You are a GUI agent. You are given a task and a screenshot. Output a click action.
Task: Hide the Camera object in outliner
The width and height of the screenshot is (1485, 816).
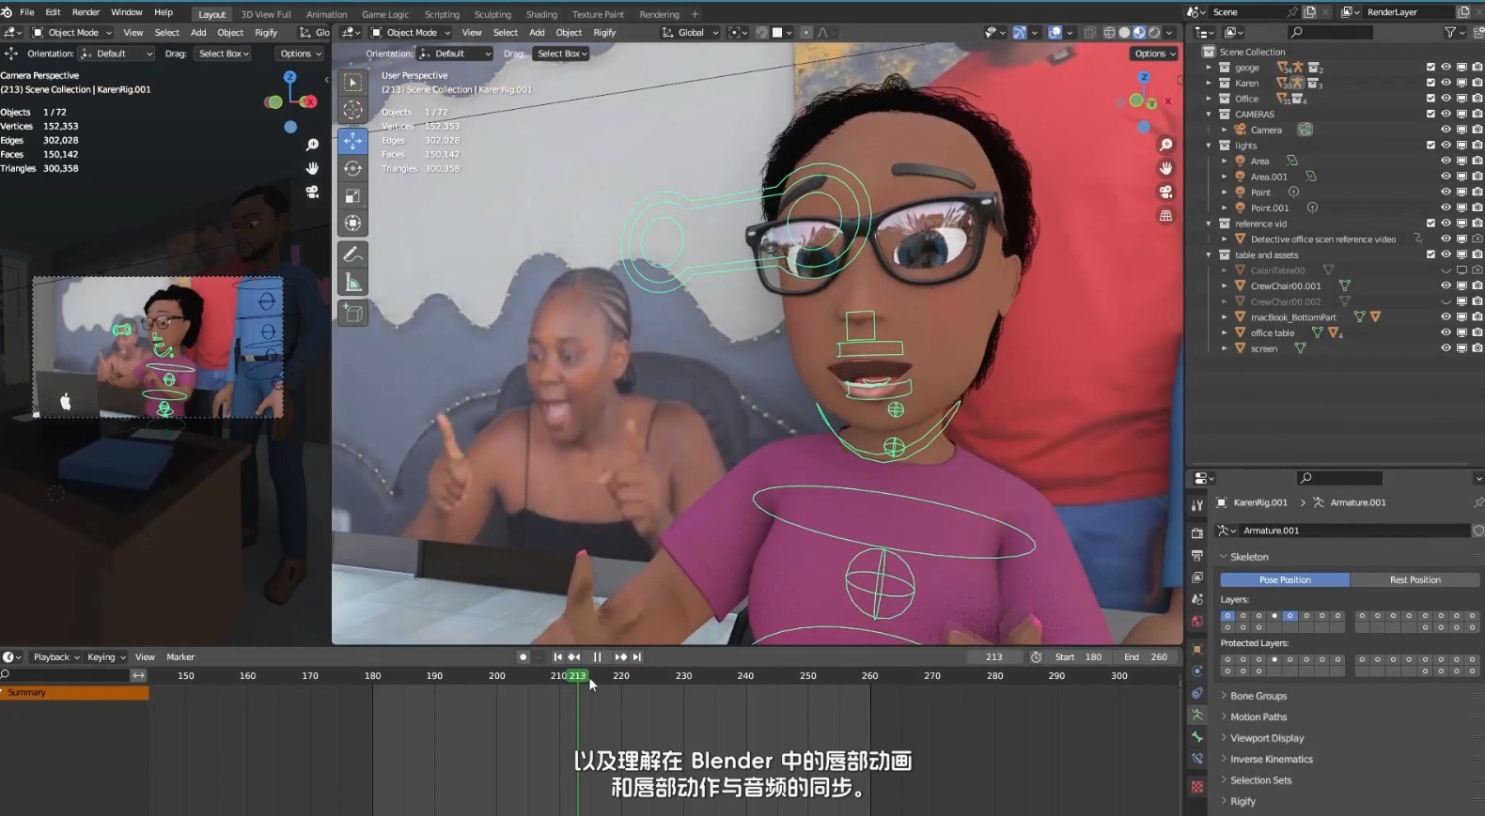pos(1446,130)
